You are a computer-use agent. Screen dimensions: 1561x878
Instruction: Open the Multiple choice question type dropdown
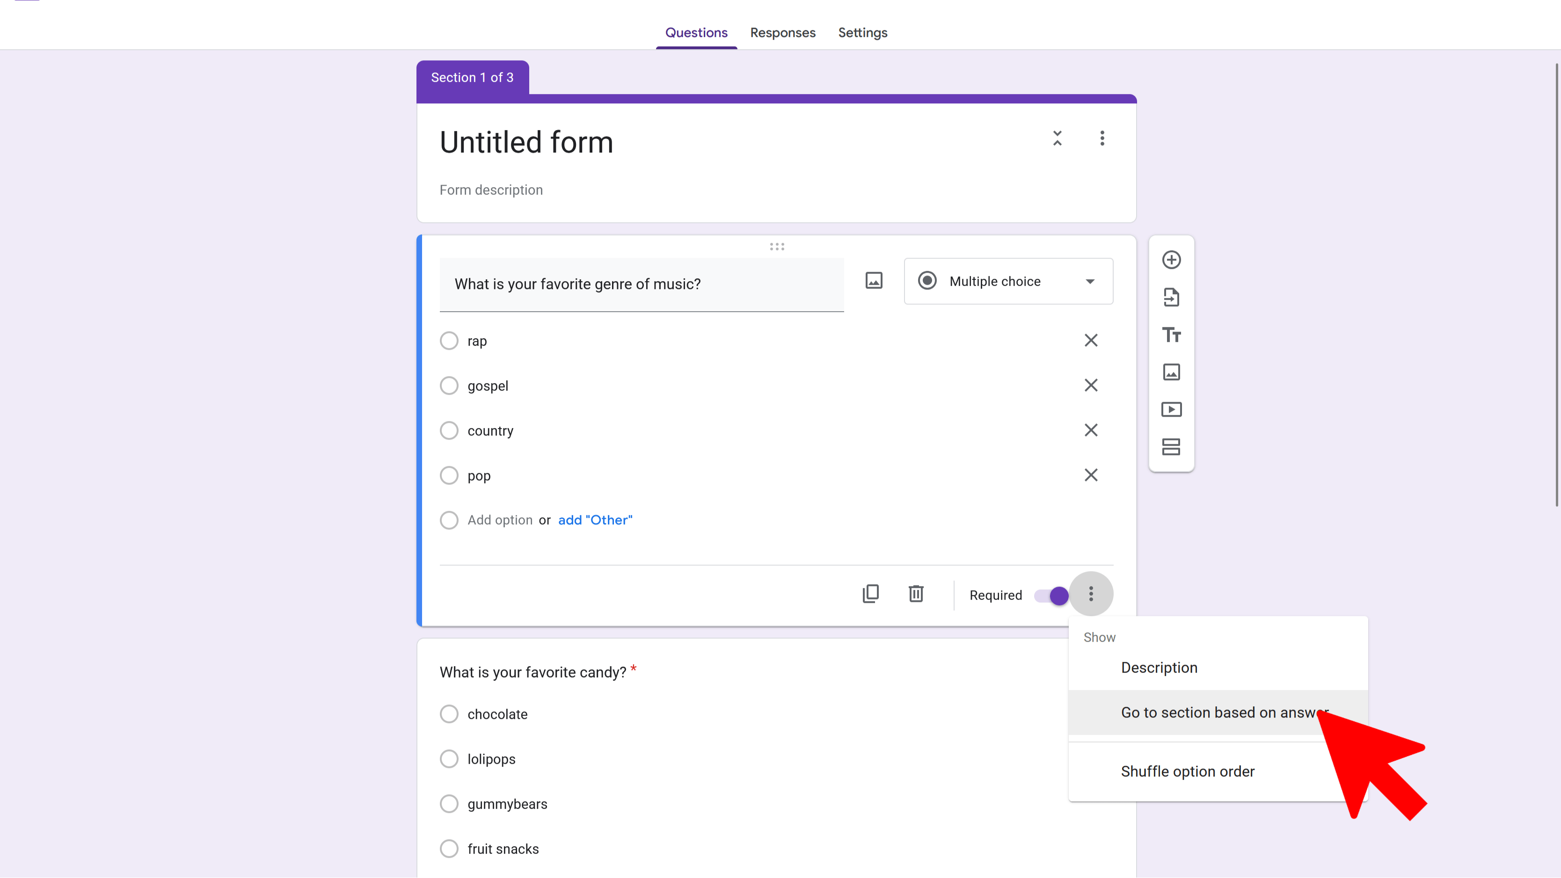pyautogui.click(x=1008, y=281)
